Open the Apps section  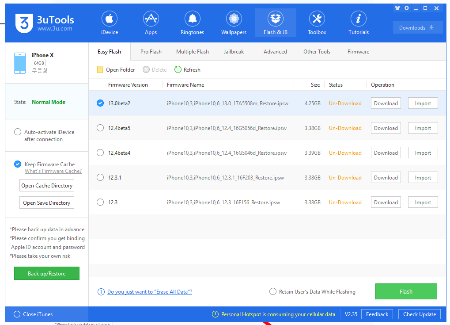pos(151,23)
